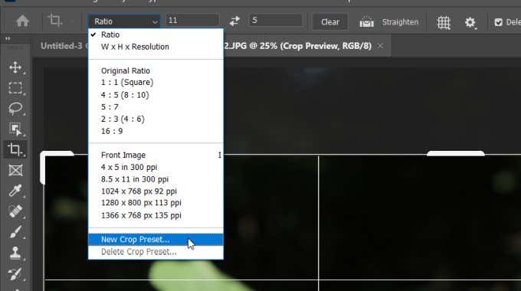
Task: Toggle Delete Cropped Pixels checkbox
Action: coord(498,22)
